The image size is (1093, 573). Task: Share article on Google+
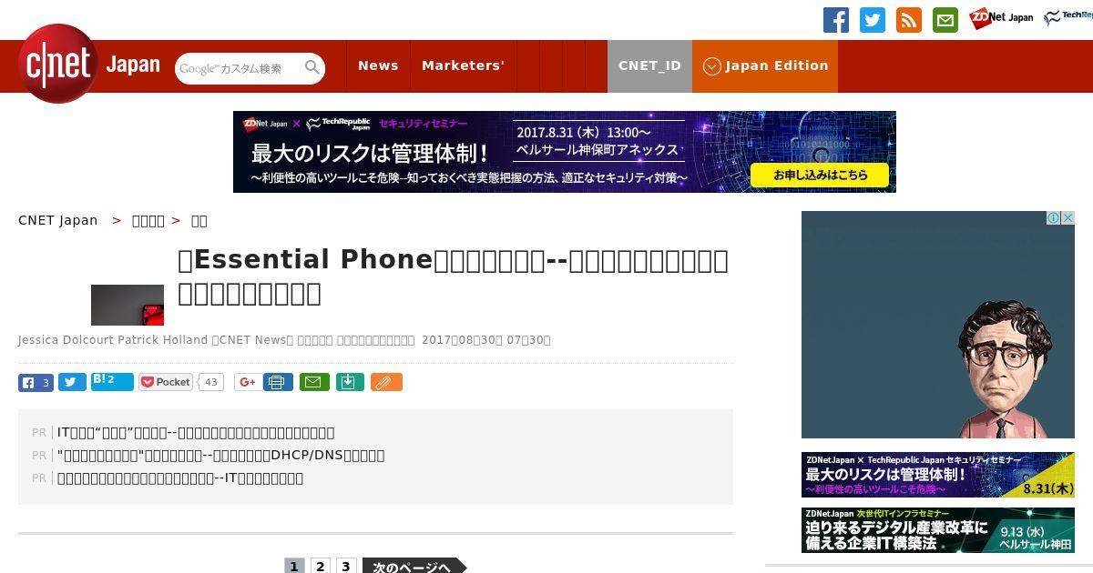pos(247,382)
